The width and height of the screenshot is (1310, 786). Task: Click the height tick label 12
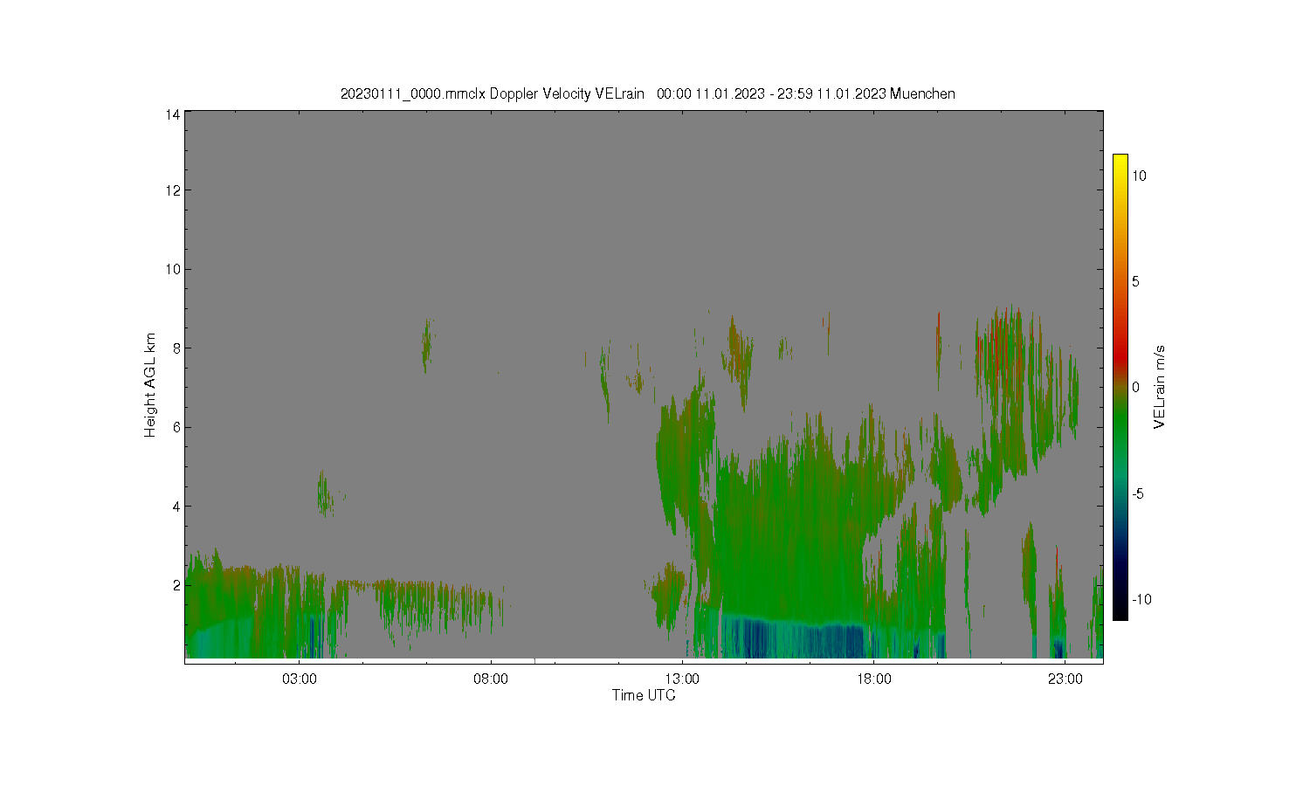[x=173, y=190]
